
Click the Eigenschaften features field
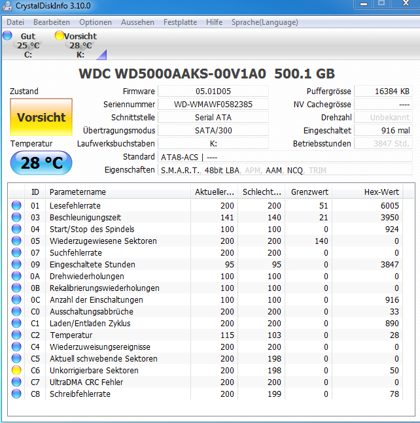[285, 170]
